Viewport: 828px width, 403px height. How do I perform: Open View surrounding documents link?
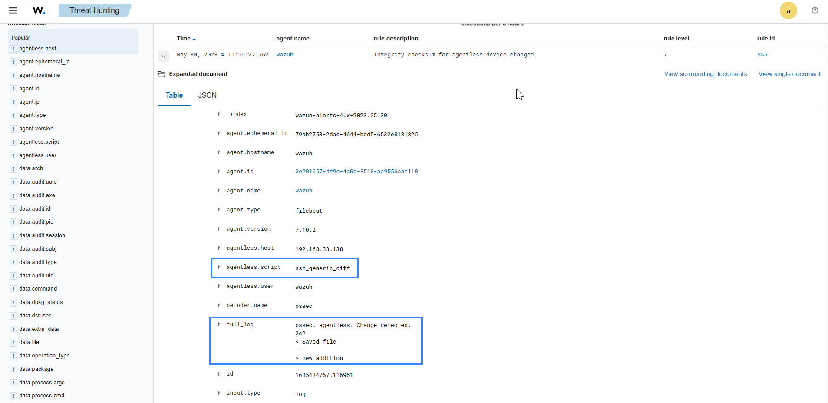coord(705,74)
